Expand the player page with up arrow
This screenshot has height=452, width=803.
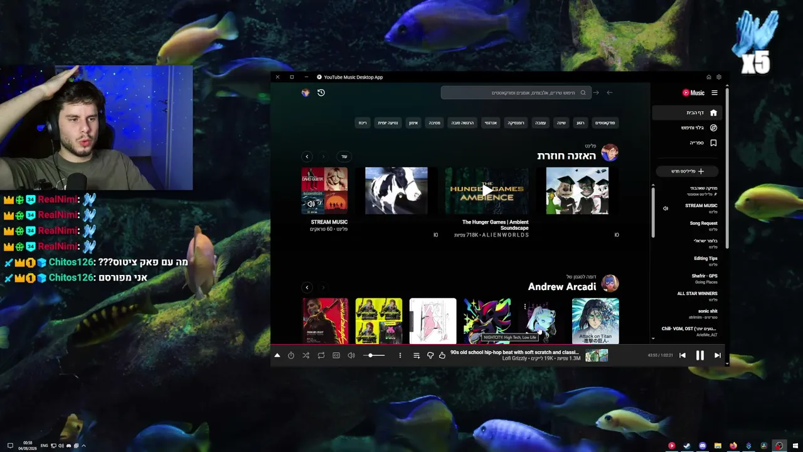pyautogui.click(x=277, y=355)
